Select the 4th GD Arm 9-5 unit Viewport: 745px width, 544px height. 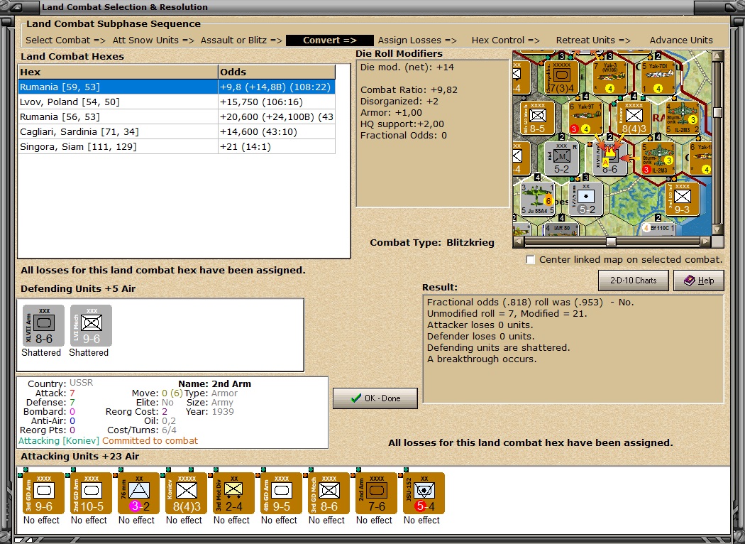coord(281,493)
